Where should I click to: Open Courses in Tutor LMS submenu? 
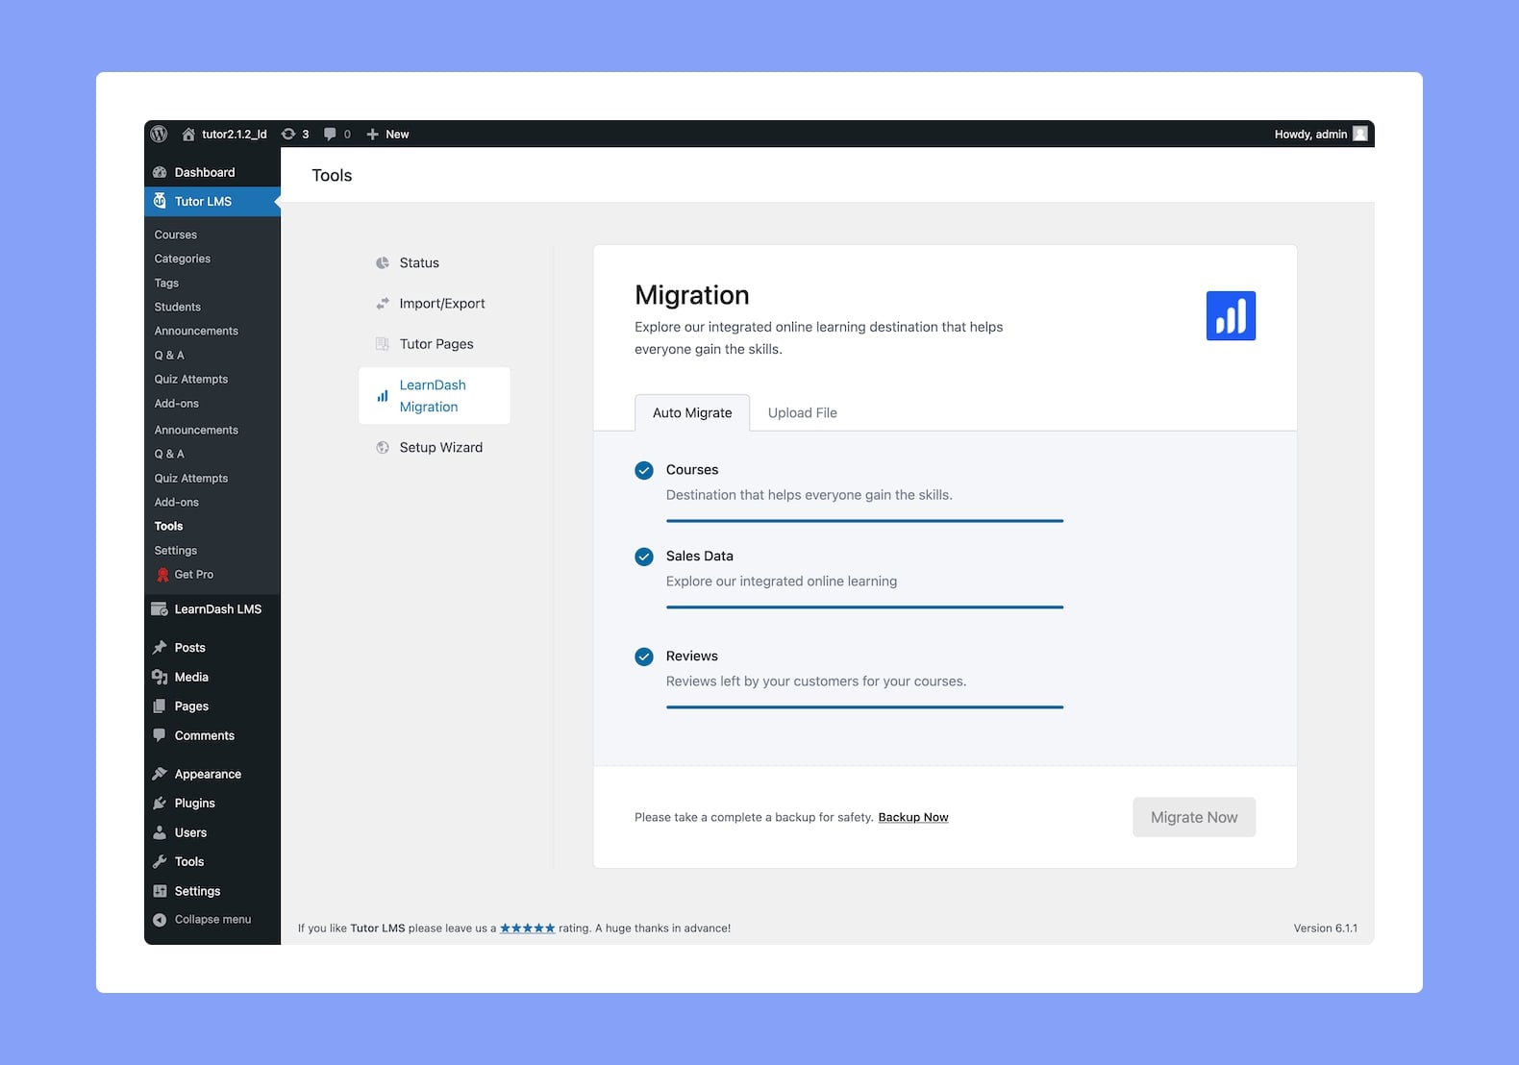coord(176,235)
